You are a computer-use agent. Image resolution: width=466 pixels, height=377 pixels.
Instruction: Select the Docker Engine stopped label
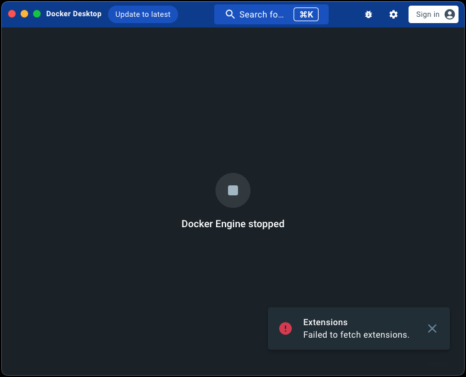tap(233, 224)
